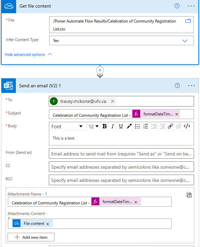The height and width of the screenshot is (247, 200).
Task: Remove formatDateTime token from Attachments Name
Action: 136,202
